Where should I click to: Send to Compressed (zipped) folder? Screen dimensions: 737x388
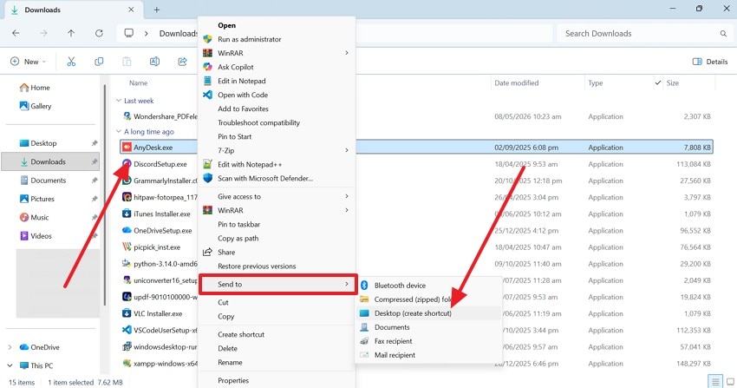(428, 299)
